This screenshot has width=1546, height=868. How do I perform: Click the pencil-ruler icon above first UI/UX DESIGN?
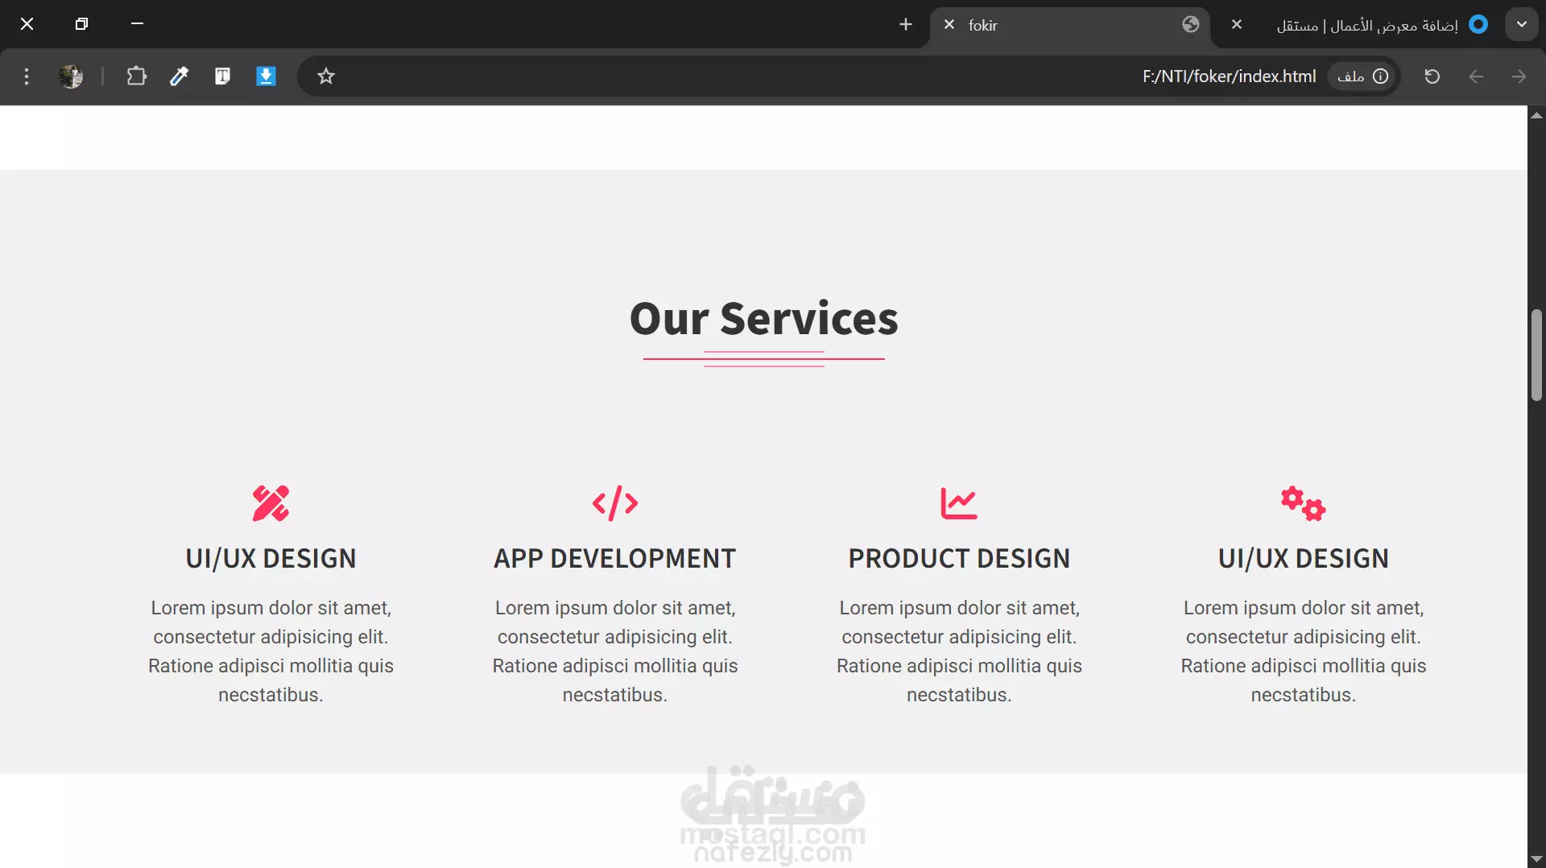271,503
